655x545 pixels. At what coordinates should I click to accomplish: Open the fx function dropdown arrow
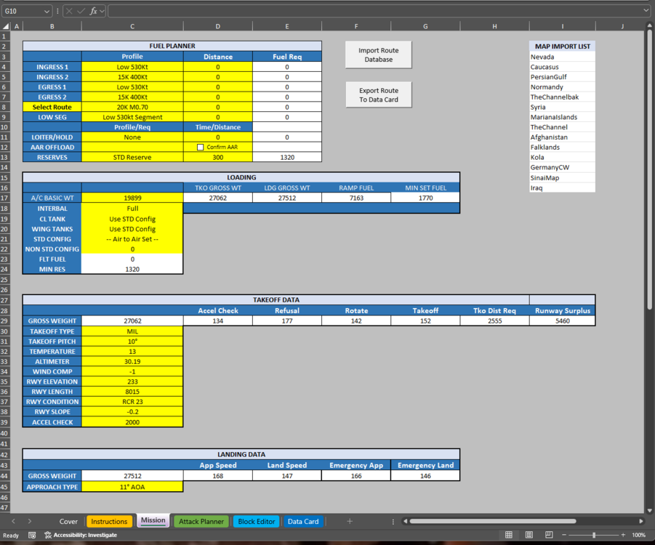102,12
